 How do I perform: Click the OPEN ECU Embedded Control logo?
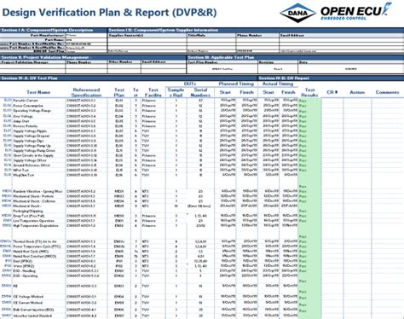[356, 11]
